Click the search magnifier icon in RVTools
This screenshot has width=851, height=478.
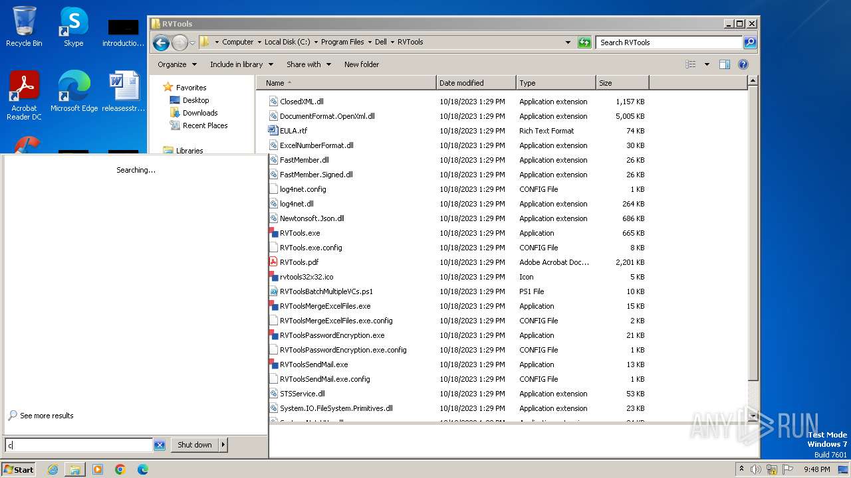point(749,42)
